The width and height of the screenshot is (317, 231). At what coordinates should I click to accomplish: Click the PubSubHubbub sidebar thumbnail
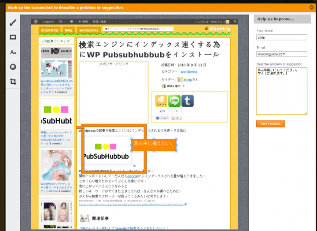(x=56, y=114)
